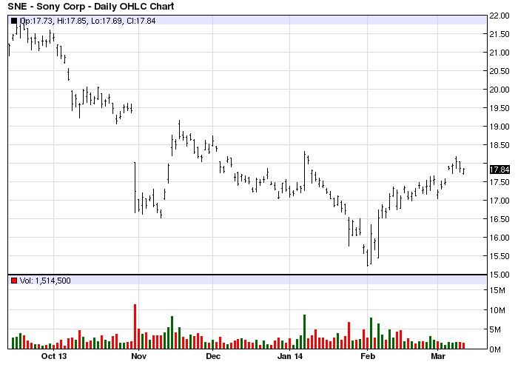The image size is (518, 379).
Task: Click the 'Vol: 1,514,500' volume readout
Action: point(45,281)
